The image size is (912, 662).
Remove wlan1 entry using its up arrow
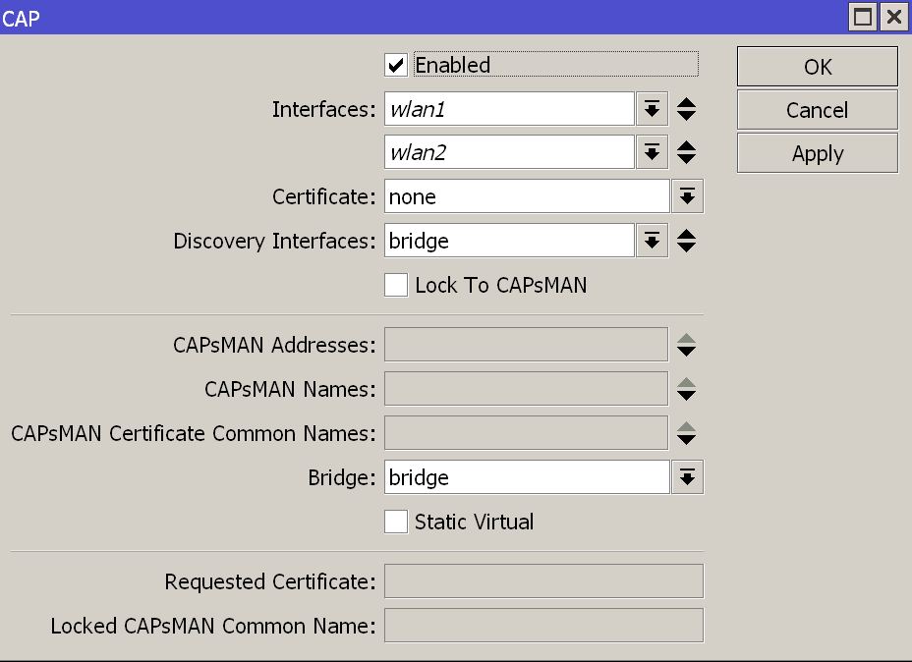pyautogui.click(x=686, y=102)
